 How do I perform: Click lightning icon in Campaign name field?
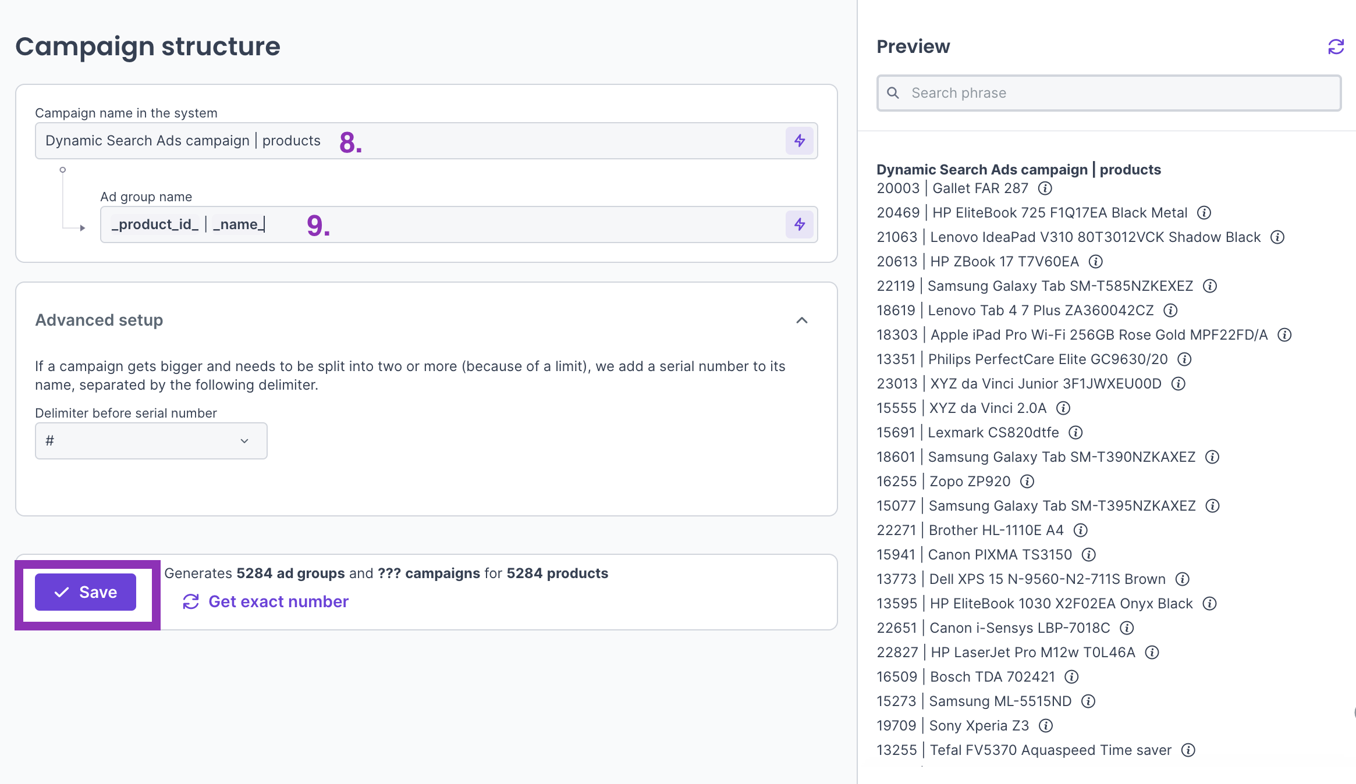pyautogui.click(x=799, y=141)
